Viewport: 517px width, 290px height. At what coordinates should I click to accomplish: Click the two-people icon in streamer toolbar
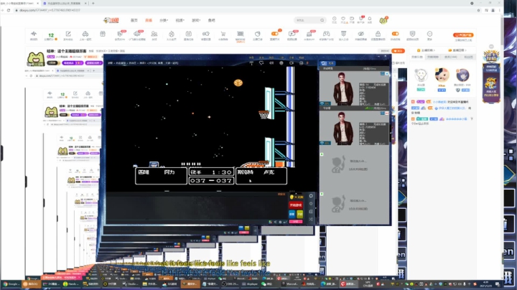(154, 34)
